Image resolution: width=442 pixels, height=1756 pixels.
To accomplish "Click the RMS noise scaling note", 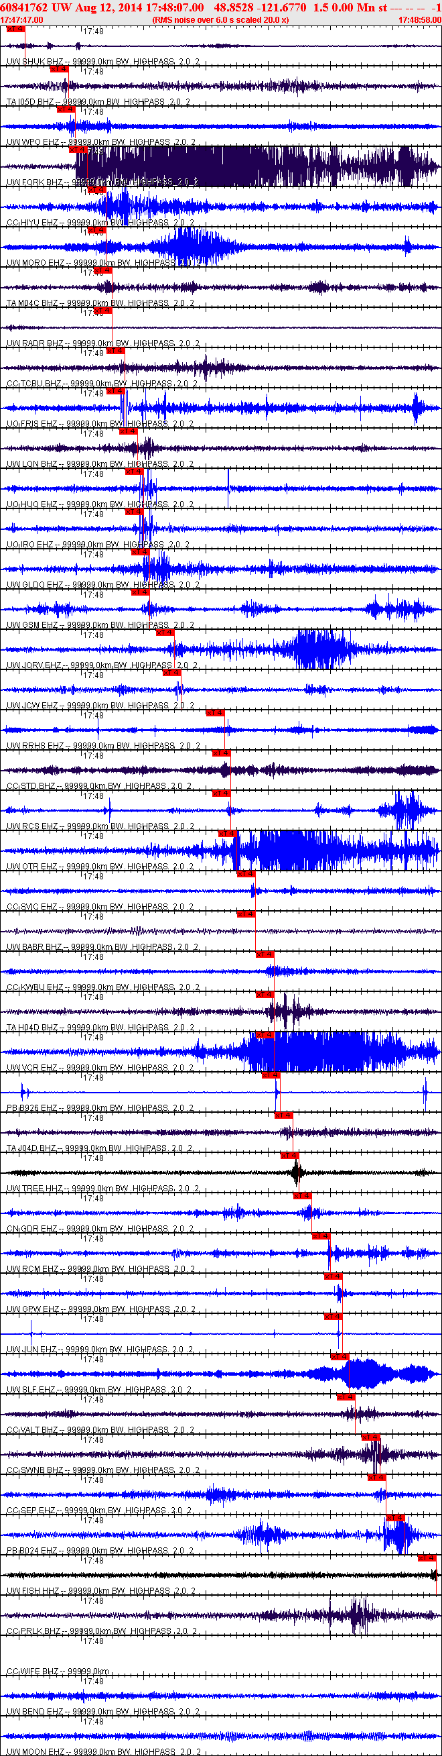I will click(x=220, y=19).
